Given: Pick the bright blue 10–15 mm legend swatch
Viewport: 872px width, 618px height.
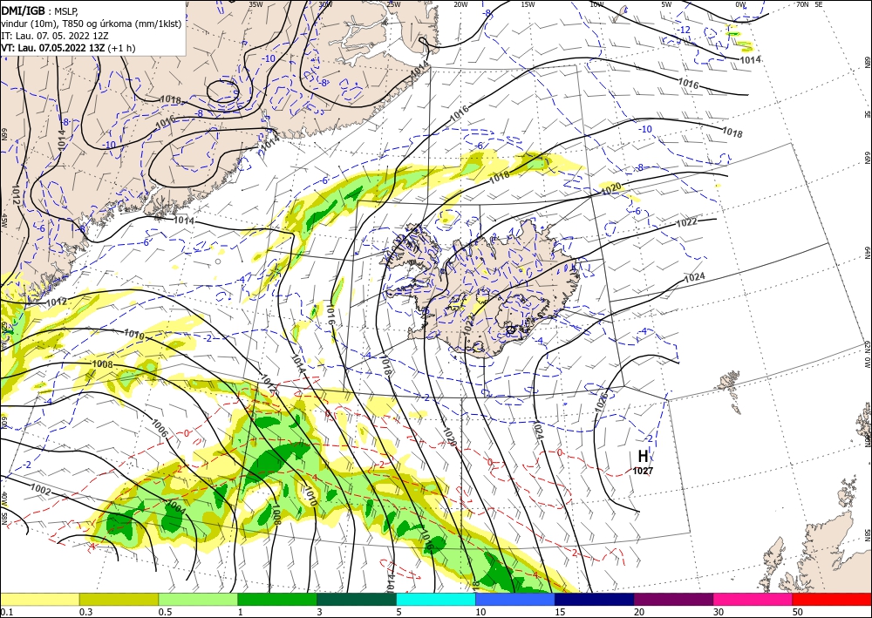Looking at the screenshot, I should (515, 599).
